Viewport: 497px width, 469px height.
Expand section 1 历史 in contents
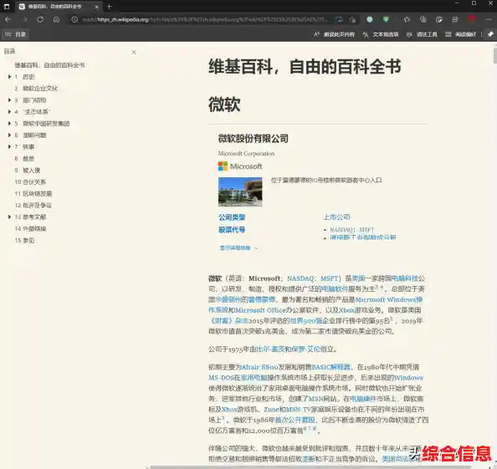9,77
